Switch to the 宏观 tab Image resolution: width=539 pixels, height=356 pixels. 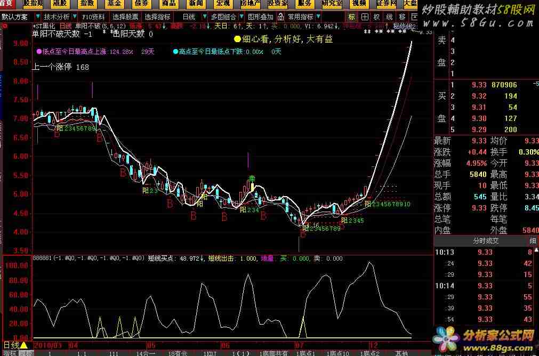coord(223,4)
